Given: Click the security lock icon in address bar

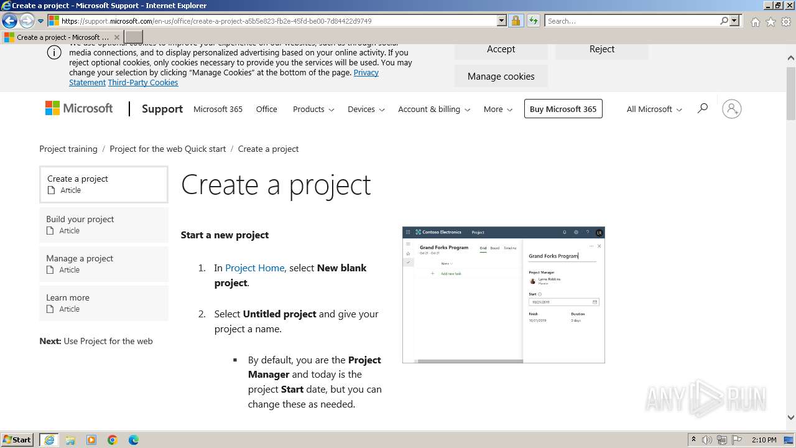Looking at the screenshot, I should pos(516,21).
